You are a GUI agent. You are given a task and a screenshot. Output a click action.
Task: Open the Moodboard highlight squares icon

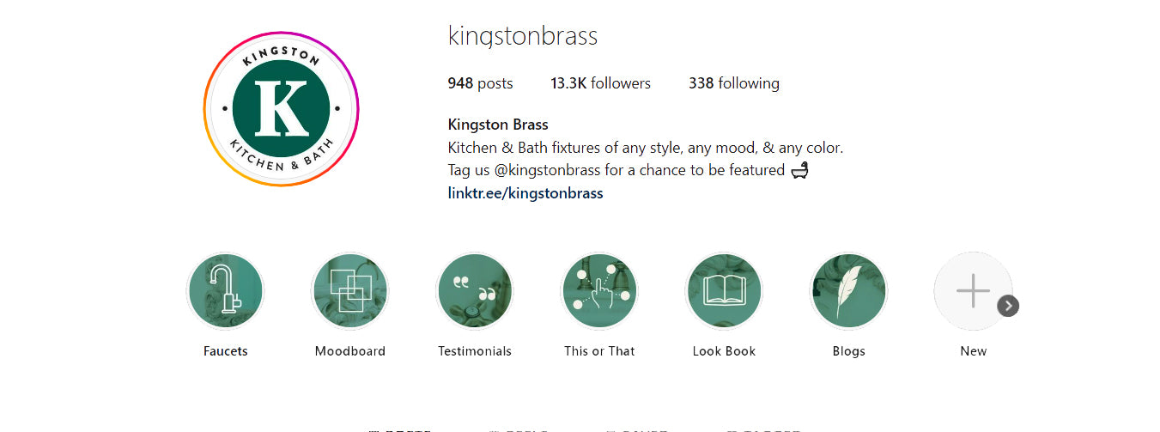click(349, 290)
